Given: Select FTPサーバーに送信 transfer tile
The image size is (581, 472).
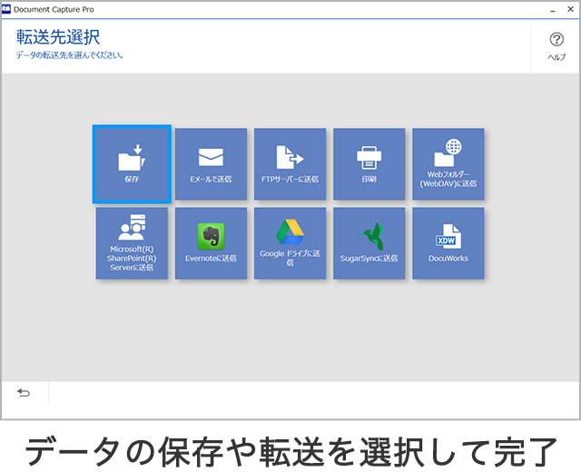Looking at the screenshot, I should coord(290,164).
